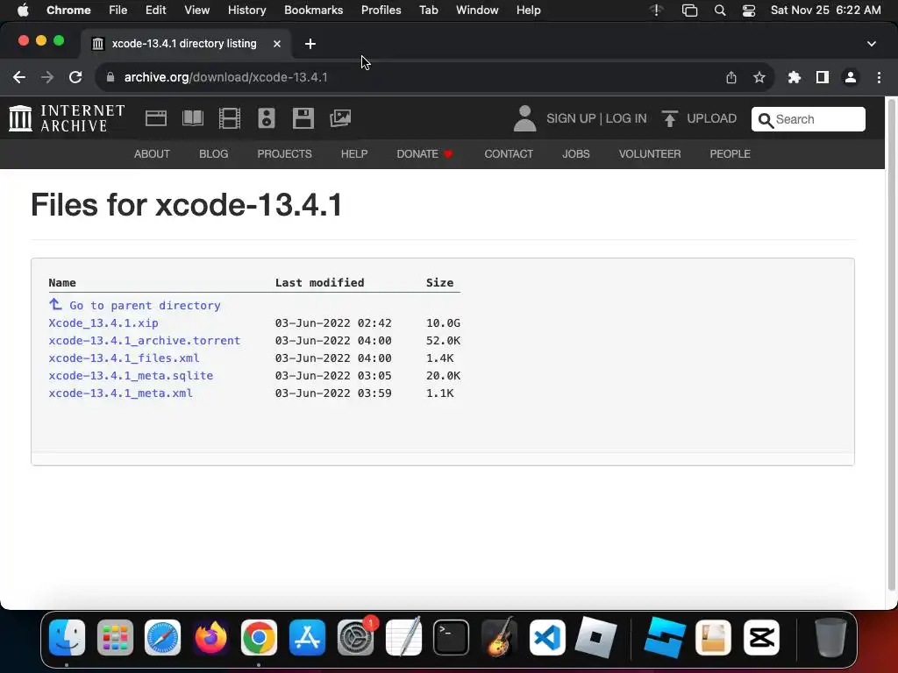Open Finder from the Dock
This screenshot has width=898, height=673.
pos(67,637)
